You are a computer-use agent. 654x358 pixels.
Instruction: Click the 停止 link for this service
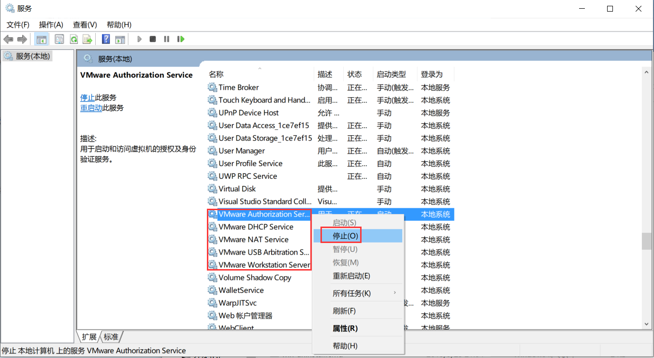(87, 98)
